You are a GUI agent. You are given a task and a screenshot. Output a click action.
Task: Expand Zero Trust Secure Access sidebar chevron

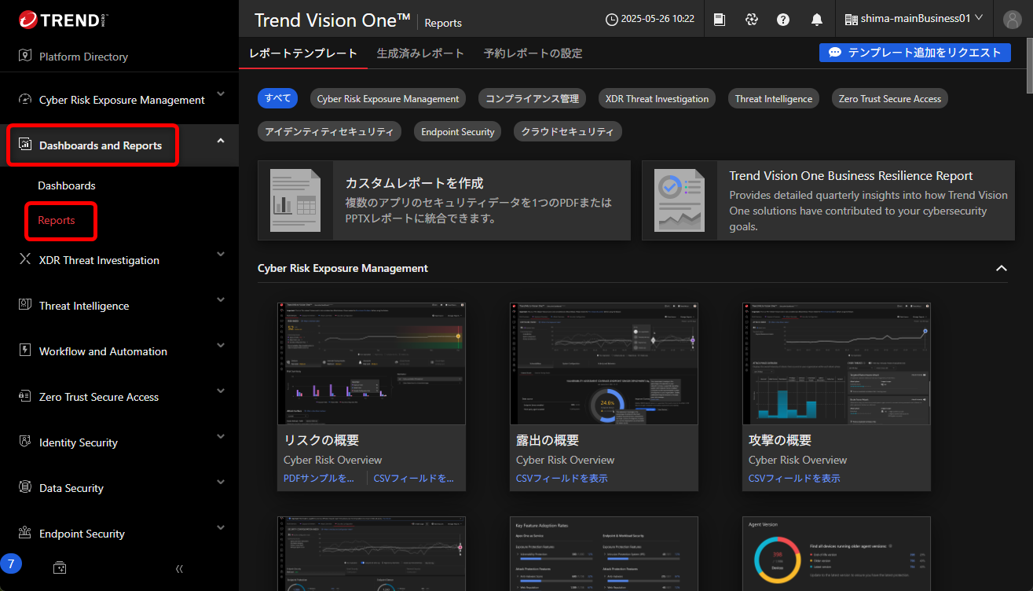pyautogui.click(x=221, y=391)
